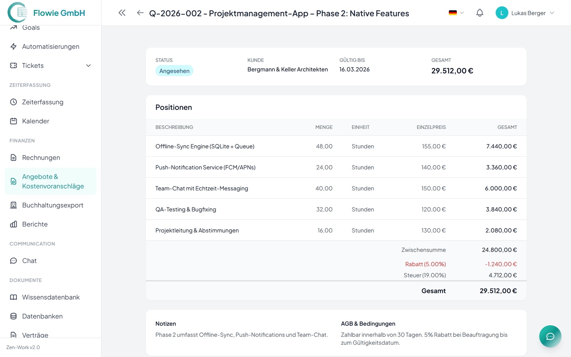Expand the Tickets submenu chevron

click(88, 65)
